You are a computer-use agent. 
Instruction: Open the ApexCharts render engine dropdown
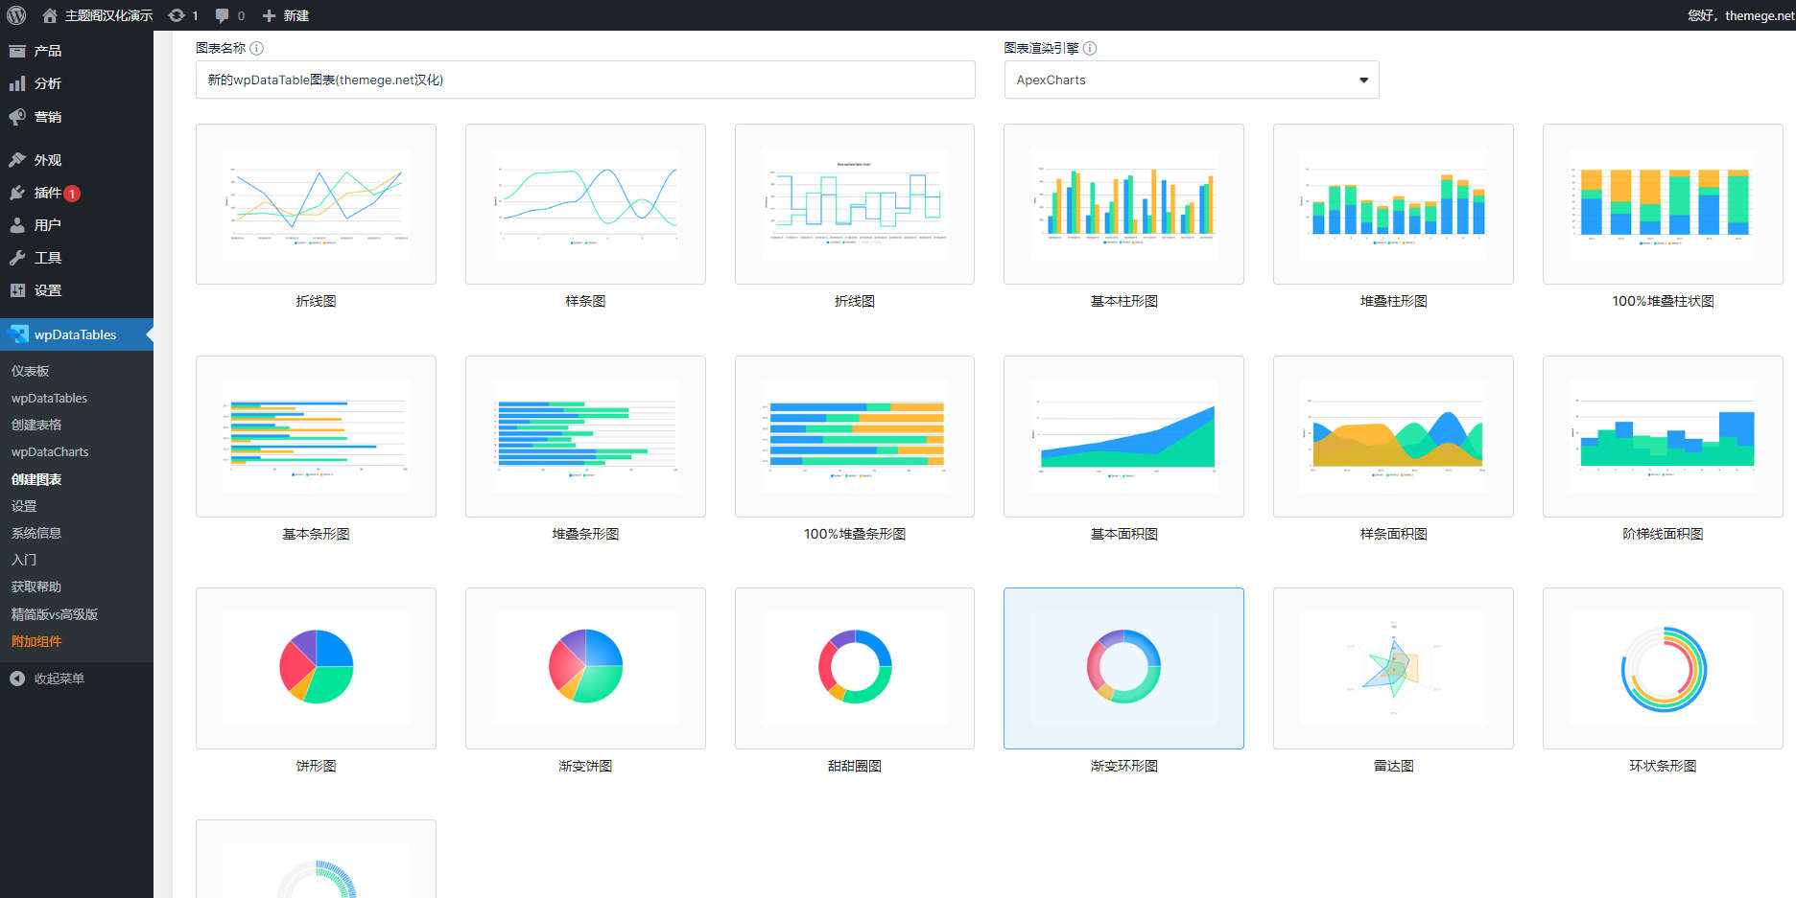1192,80
